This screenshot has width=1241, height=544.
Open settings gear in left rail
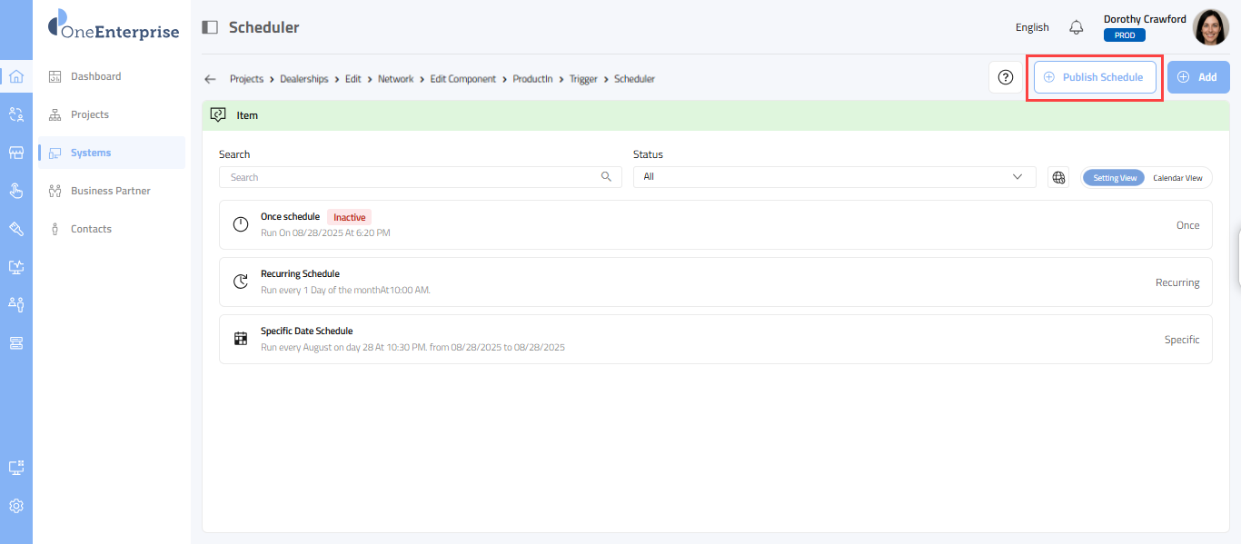(x=15, y=506)
